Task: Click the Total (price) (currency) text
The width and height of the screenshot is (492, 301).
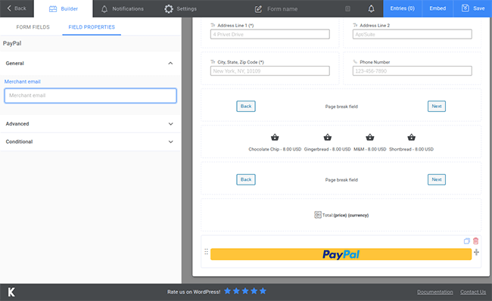Action: tap(345, 216)
